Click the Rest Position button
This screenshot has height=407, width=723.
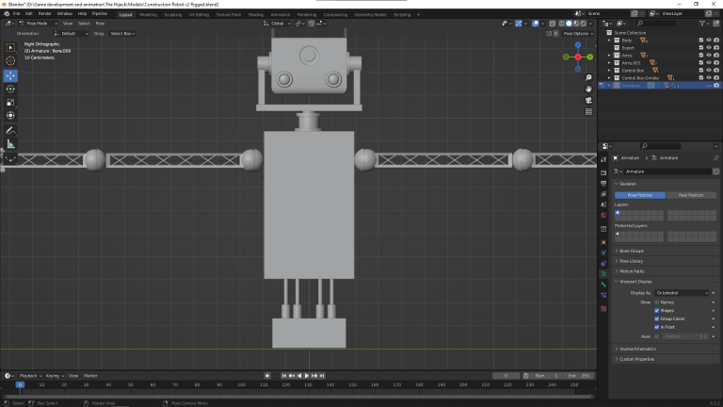click(x=691, y=195)
